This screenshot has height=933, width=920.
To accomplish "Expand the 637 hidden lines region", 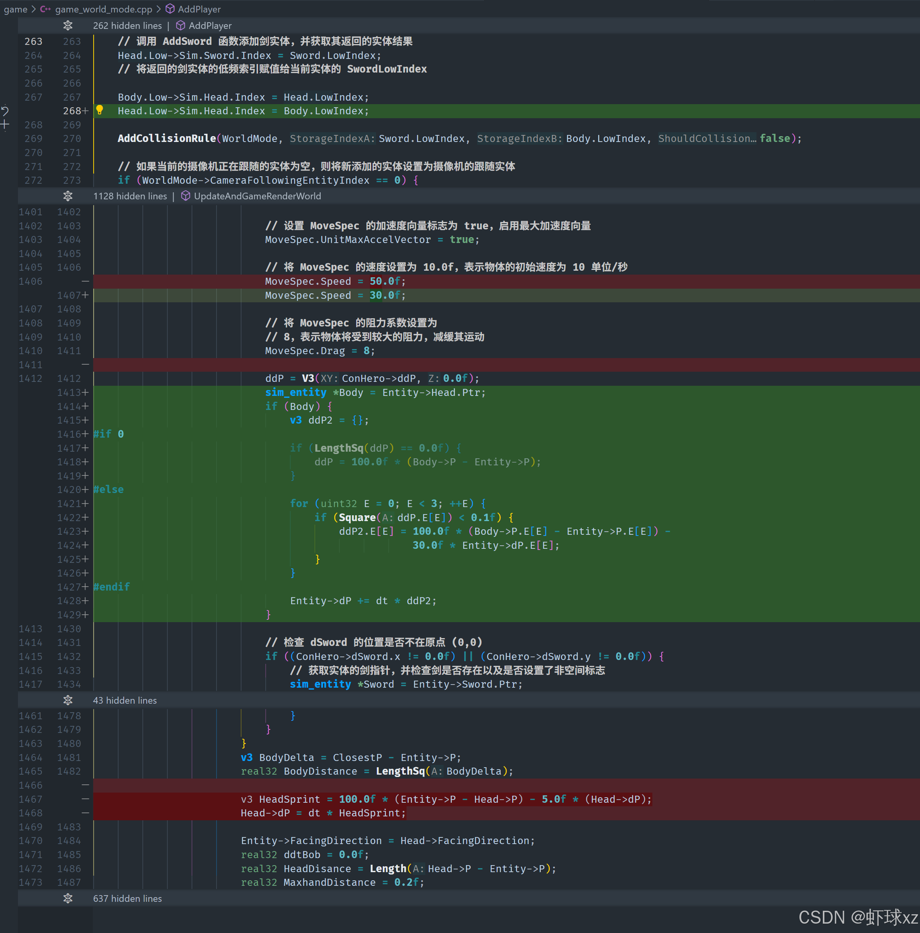I will [x=67, y=899].
